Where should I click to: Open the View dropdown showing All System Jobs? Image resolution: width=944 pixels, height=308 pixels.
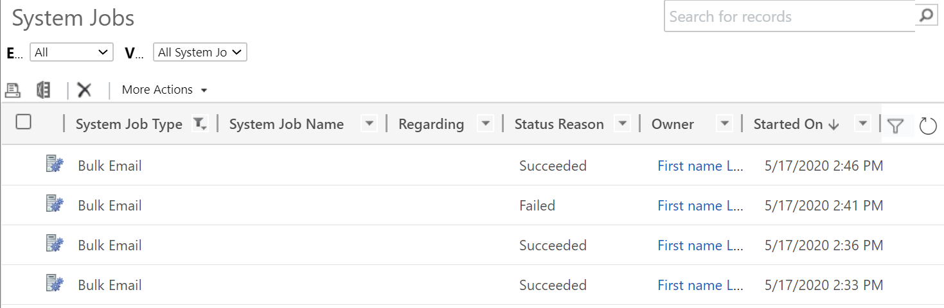[x=200, y=53]
